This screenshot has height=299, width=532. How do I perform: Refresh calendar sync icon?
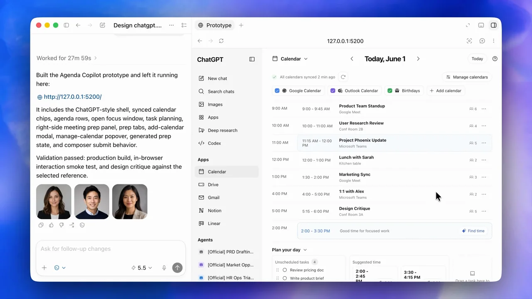pyautogui.click(x=343, y=77)
